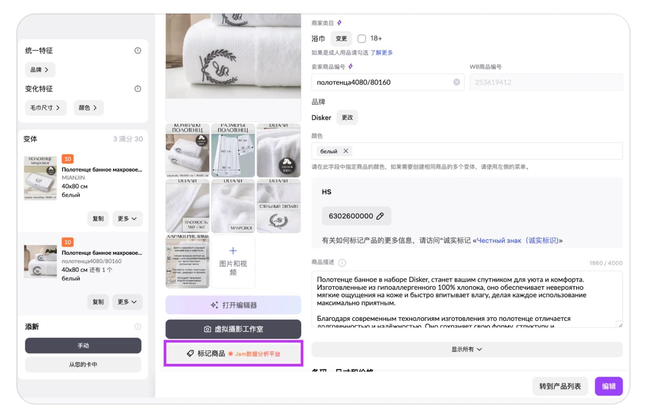Click the pencil icon next to HS code 6302600000
The width and height of the screenshot is (647, 418).
(380, 216)
